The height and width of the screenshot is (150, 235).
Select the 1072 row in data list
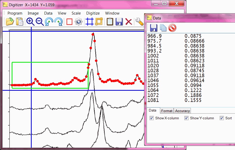[153, 95]
